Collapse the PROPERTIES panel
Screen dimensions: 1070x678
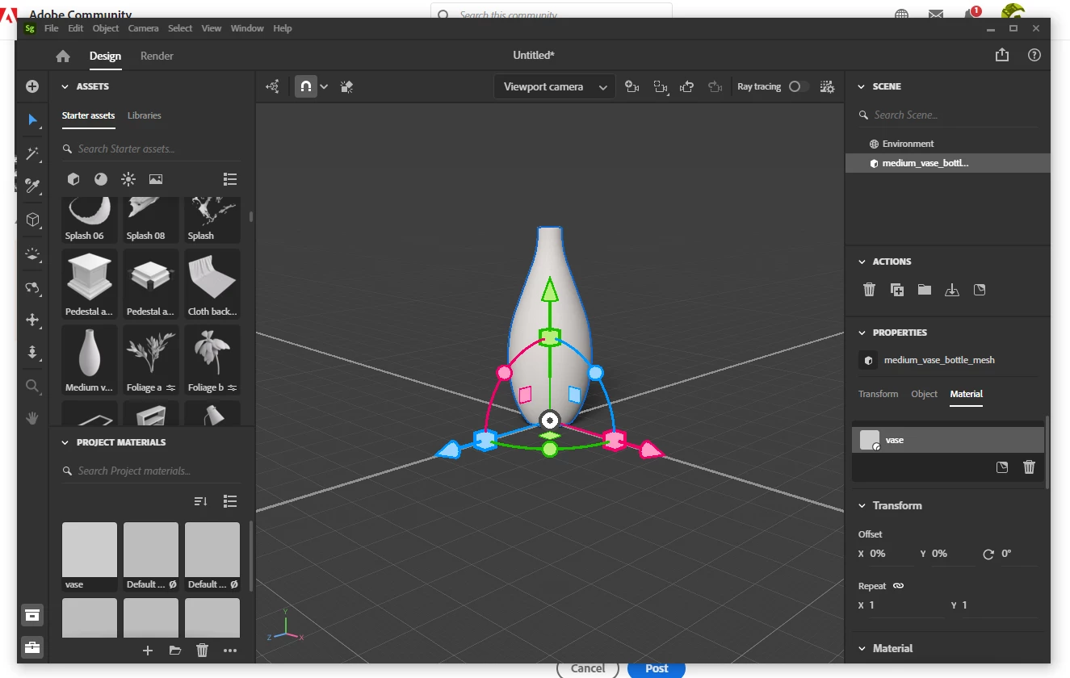(861, 333)
